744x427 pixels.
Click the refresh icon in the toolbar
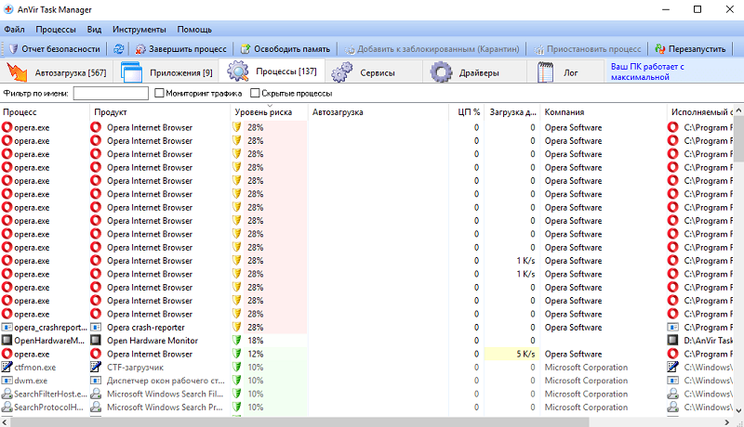click(119, 49)
